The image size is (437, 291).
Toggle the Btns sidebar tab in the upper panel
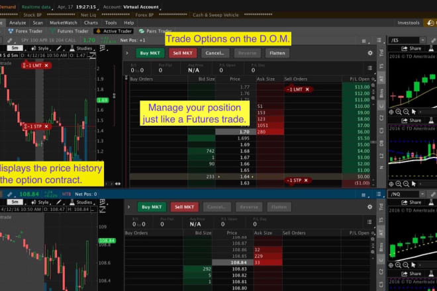coord(381,93)
